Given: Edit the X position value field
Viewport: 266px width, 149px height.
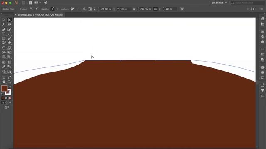Looking at the screenshot, I should coord(106,9).
